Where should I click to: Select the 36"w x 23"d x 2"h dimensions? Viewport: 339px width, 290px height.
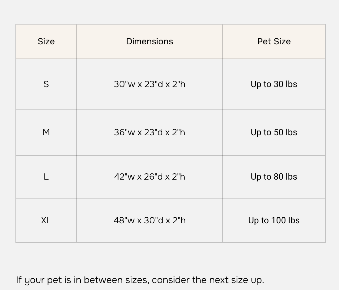click(149, 132)
